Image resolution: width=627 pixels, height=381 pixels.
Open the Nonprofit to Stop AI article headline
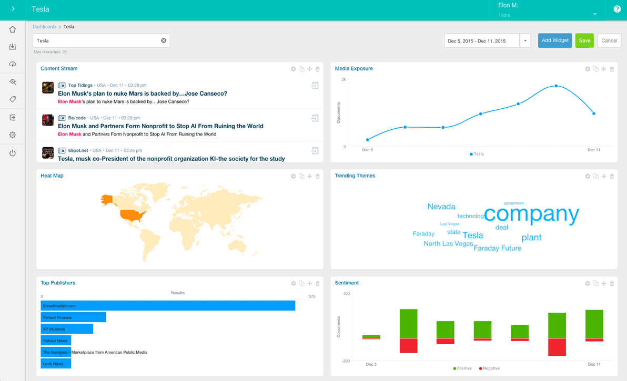[x=160, y=126]
